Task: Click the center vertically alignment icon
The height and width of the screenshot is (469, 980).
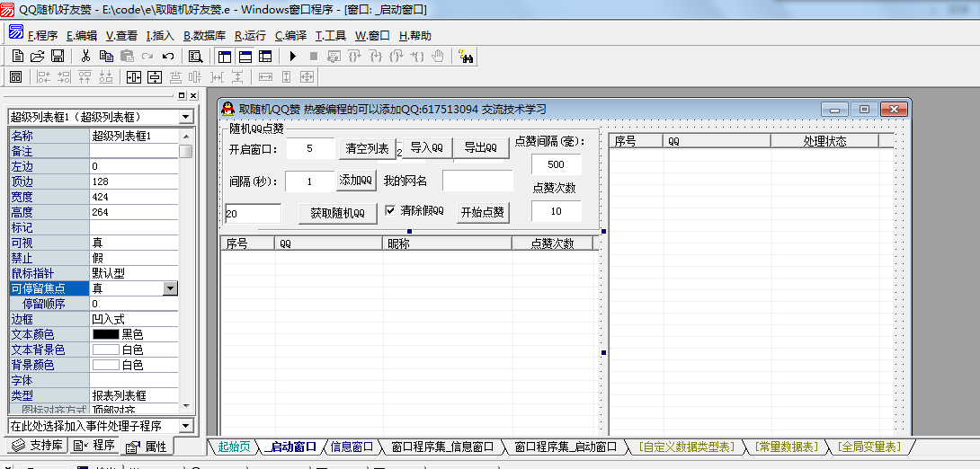Action: 155,76
